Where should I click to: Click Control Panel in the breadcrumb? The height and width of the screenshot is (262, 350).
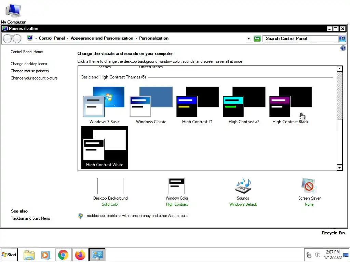pos(52,38)
